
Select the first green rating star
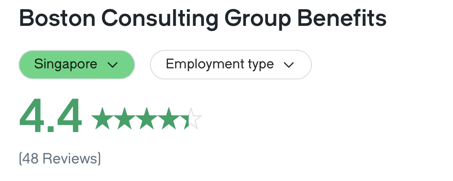click(x=102, y=118)
